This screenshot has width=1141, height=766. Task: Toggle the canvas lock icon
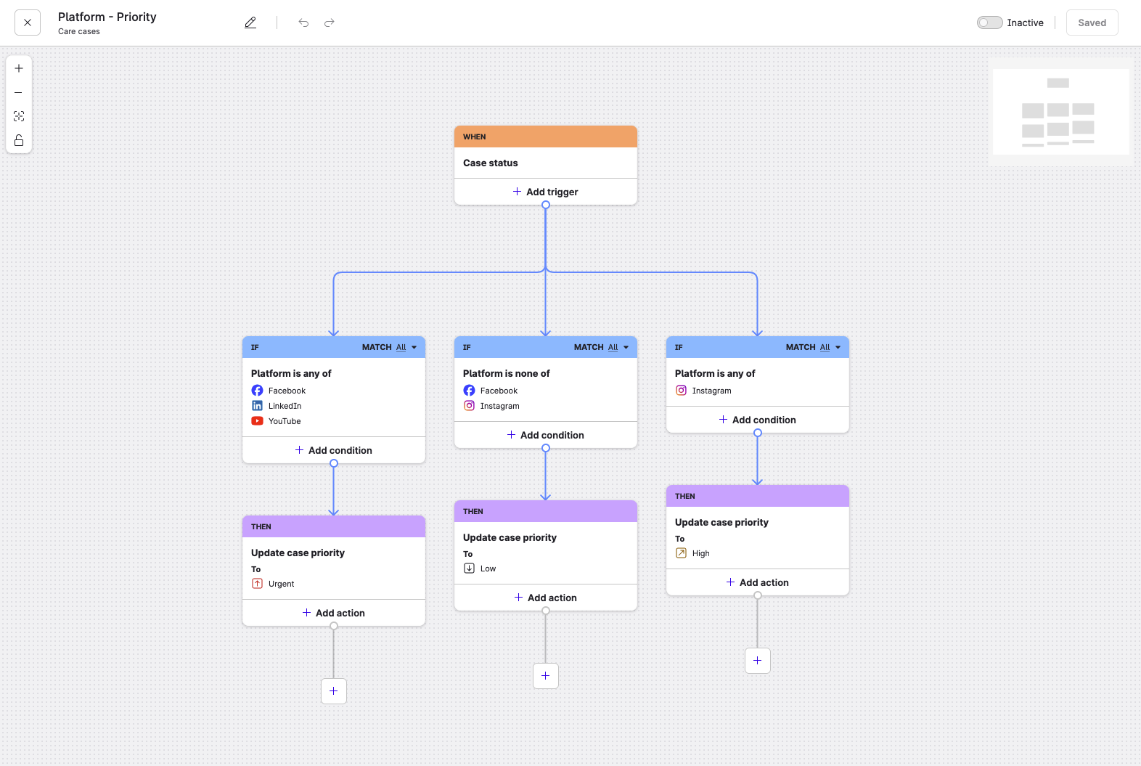pyautogui.click(x=19, y=140)
